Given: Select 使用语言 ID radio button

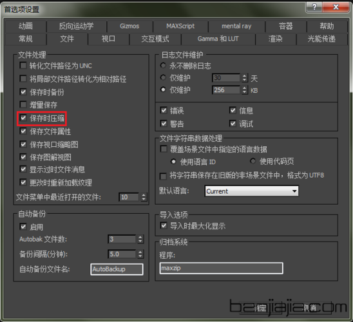Looking at the screenshot, I should [x=173, y=162].
